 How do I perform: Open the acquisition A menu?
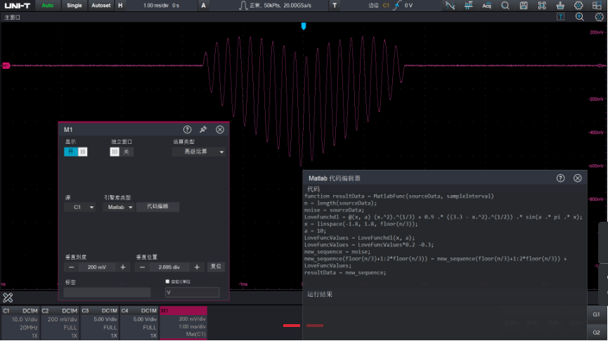click(x=203, y=6)
